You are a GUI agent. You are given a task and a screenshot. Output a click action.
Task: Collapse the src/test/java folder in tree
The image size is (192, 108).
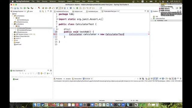pyautogui.click(x=12, y=24)
